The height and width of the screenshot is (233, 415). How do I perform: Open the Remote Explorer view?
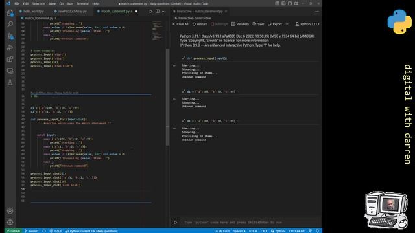pyautogui.click(x=10, y=71)
